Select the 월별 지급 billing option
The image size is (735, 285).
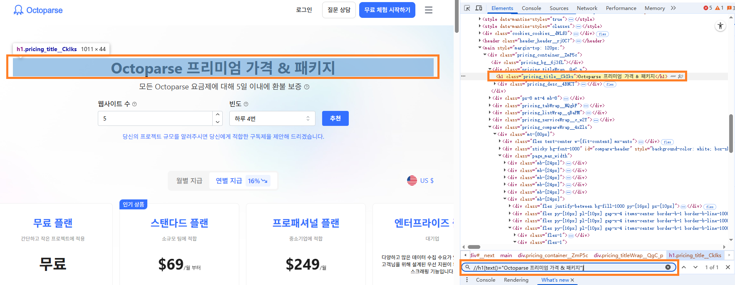pos(189,181)
